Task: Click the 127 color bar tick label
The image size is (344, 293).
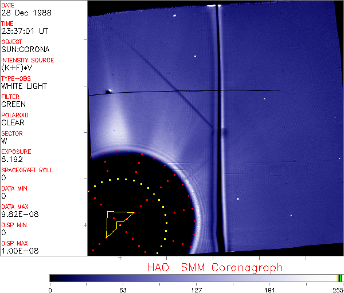Action: point(196,290)
